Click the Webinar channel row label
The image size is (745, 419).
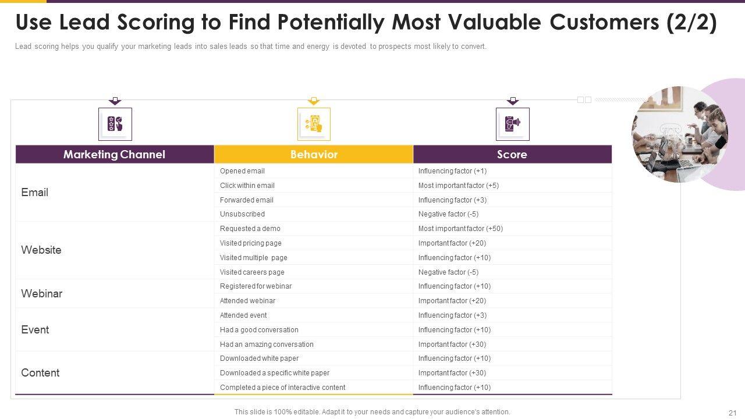(x=42, y=294)
